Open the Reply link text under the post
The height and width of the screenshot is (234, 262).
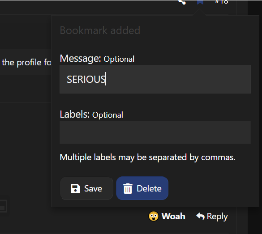217,217
